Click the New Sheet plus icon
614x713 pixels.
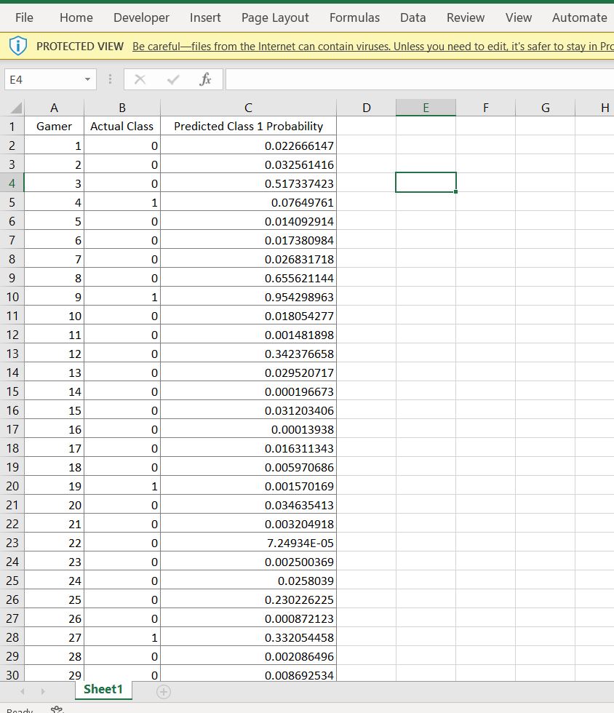point(164,690)
